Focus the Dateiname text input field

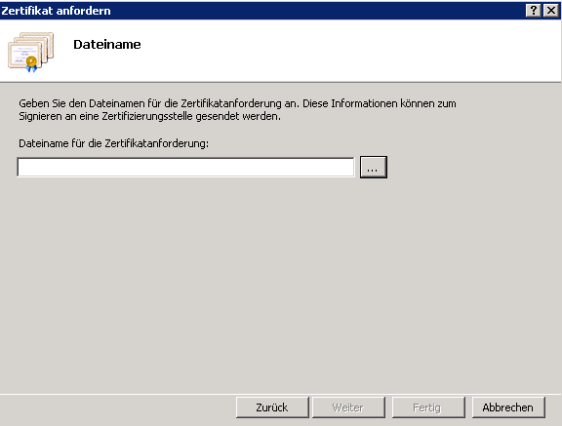tap(185, 167)
